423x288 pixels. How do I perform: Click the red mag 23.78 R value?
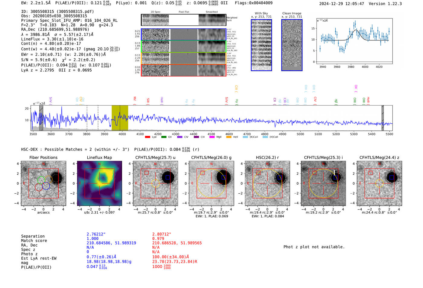point(175,261)
